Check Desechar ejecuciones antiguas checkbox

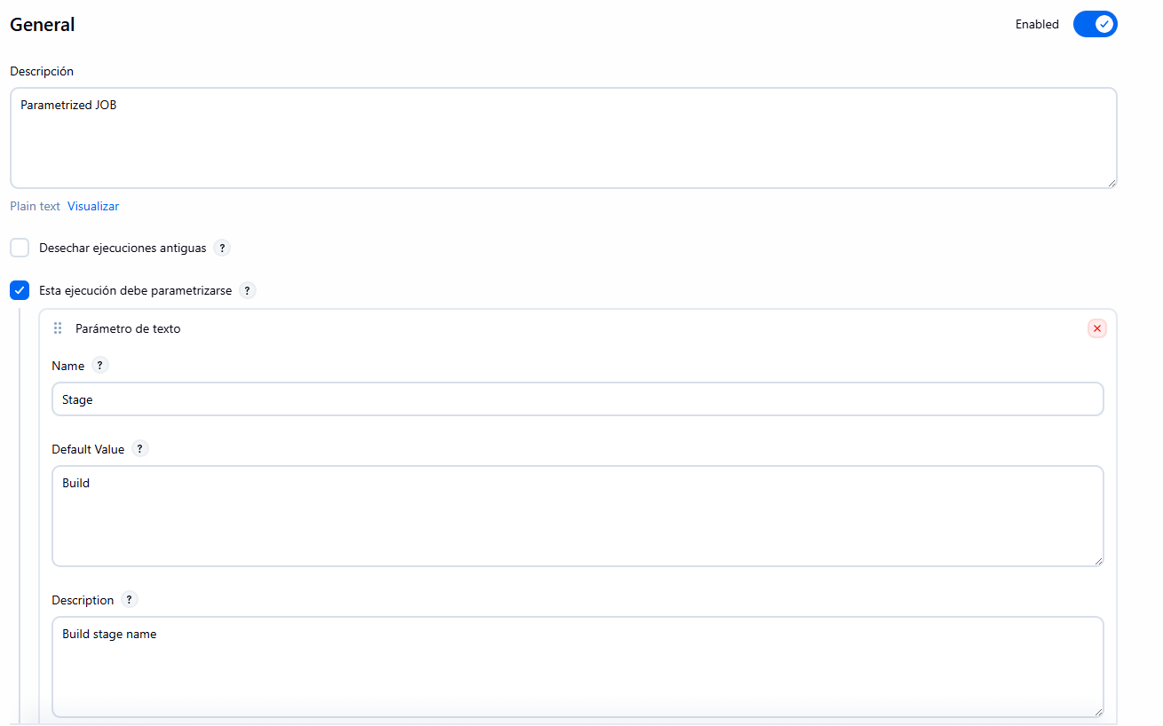(20, 248)
